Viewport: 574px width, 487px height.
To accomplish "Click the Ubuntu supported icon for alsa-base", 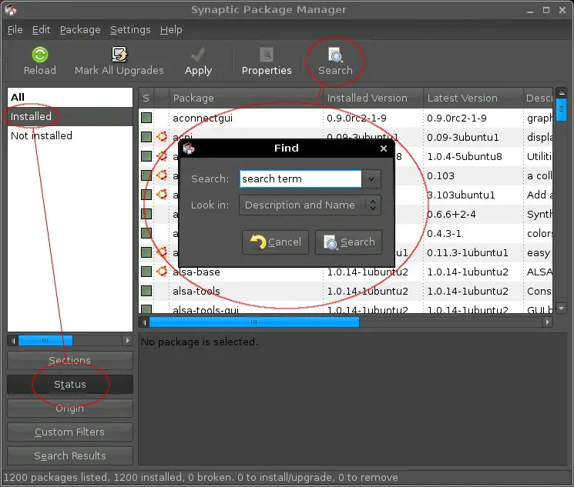I will pyautogui.click(x=162, y=272).
